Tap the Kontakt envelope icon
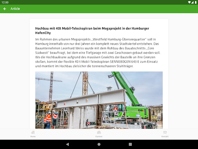This screenshot has width=198, height=149. tap(165, 132)
